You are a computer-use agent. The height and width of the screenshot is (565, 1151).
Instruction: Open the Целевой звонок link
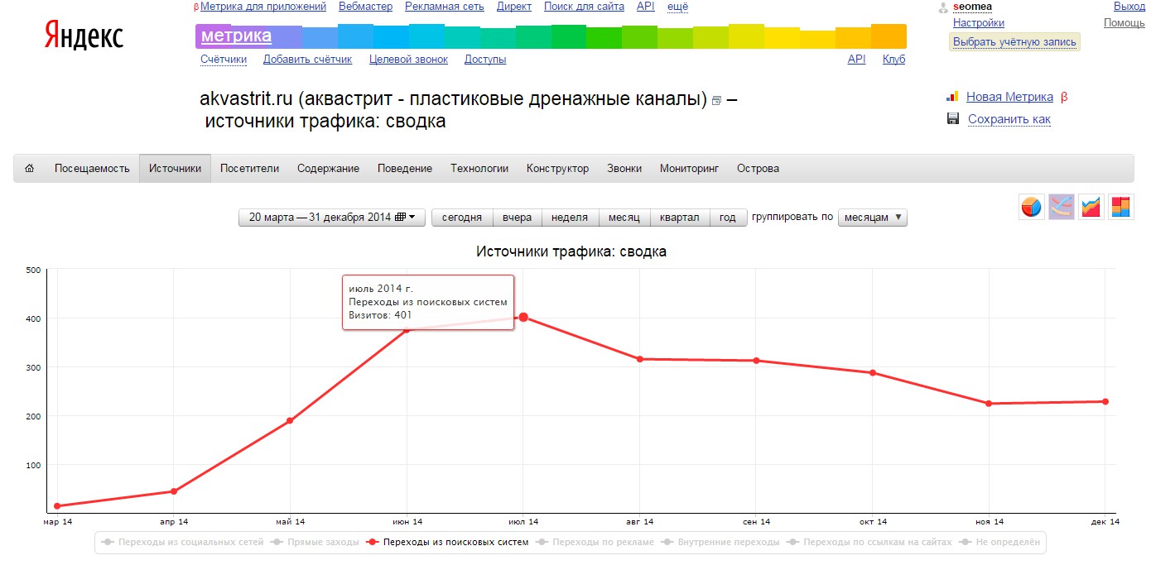(408, 60)
